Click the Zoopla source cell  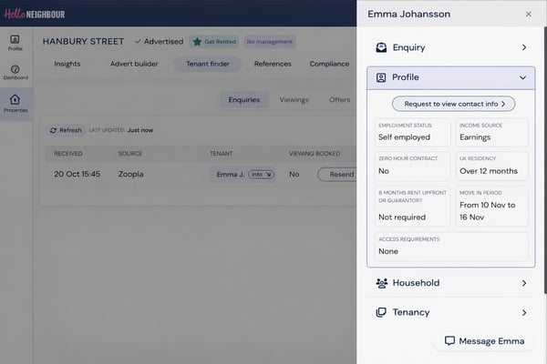click(130, 174)
